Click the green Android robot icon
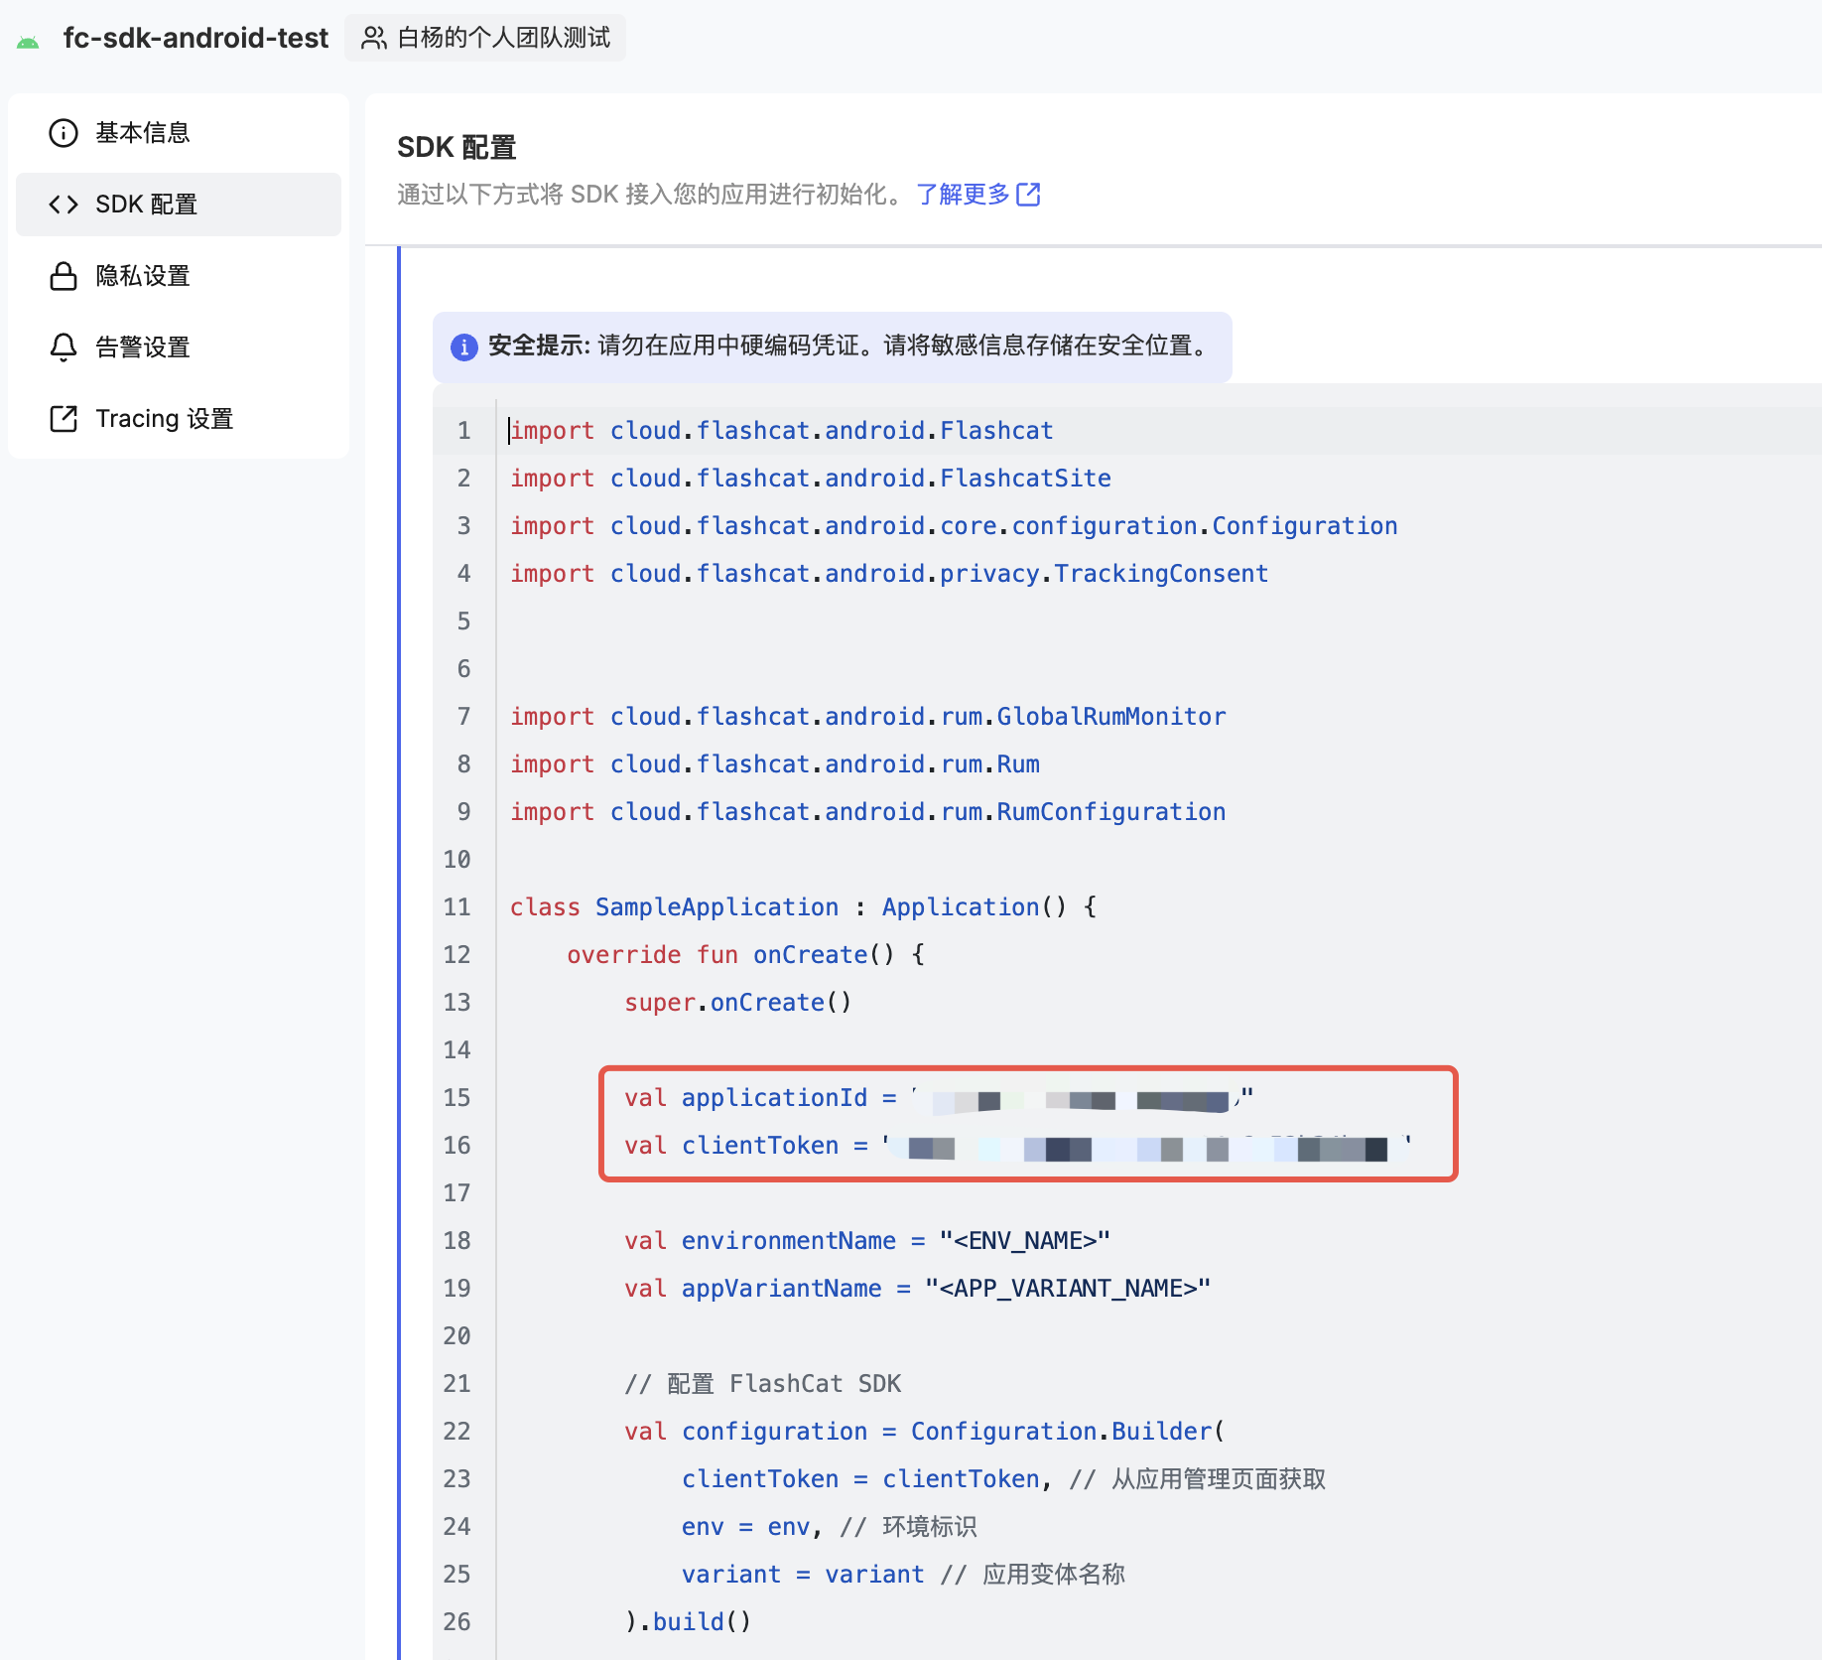1822x1660 pixels. pos(28,41)
